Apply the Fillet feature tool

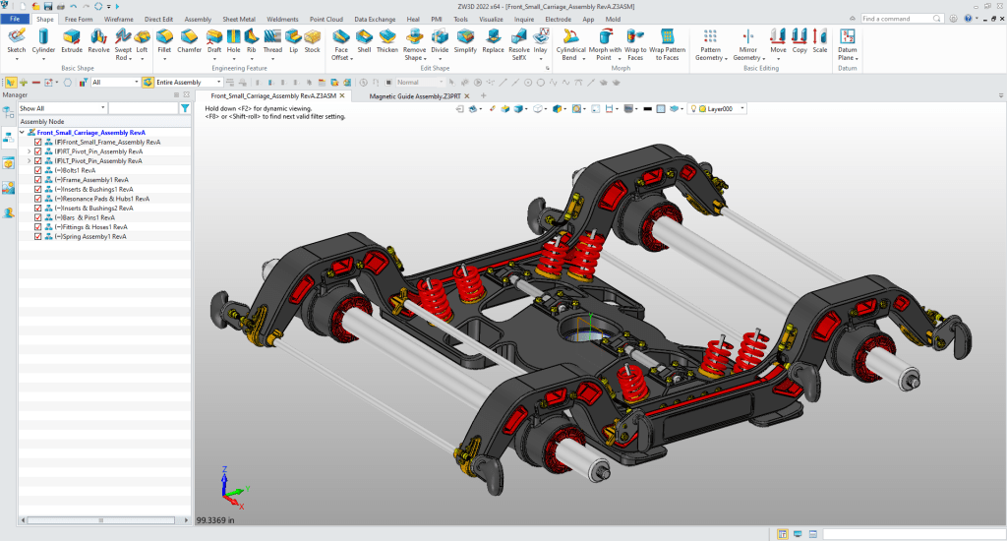164,39
